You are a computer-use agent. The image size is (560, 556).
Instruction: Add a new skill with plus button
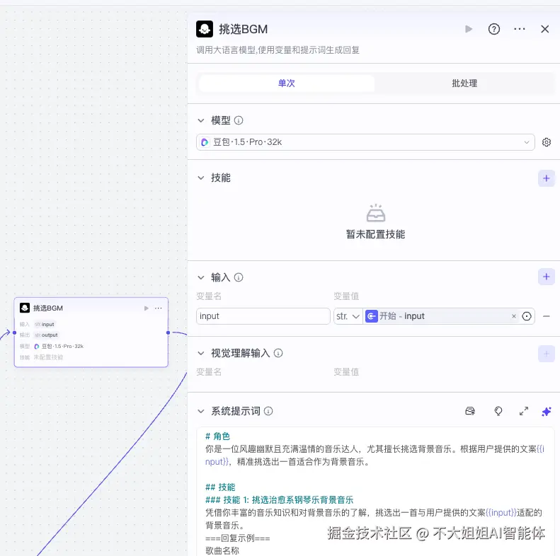tap(547, 178)
